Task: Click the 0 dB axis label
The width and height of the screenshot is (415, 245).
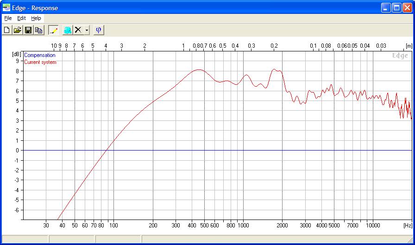Action: (x=18, y=150)
